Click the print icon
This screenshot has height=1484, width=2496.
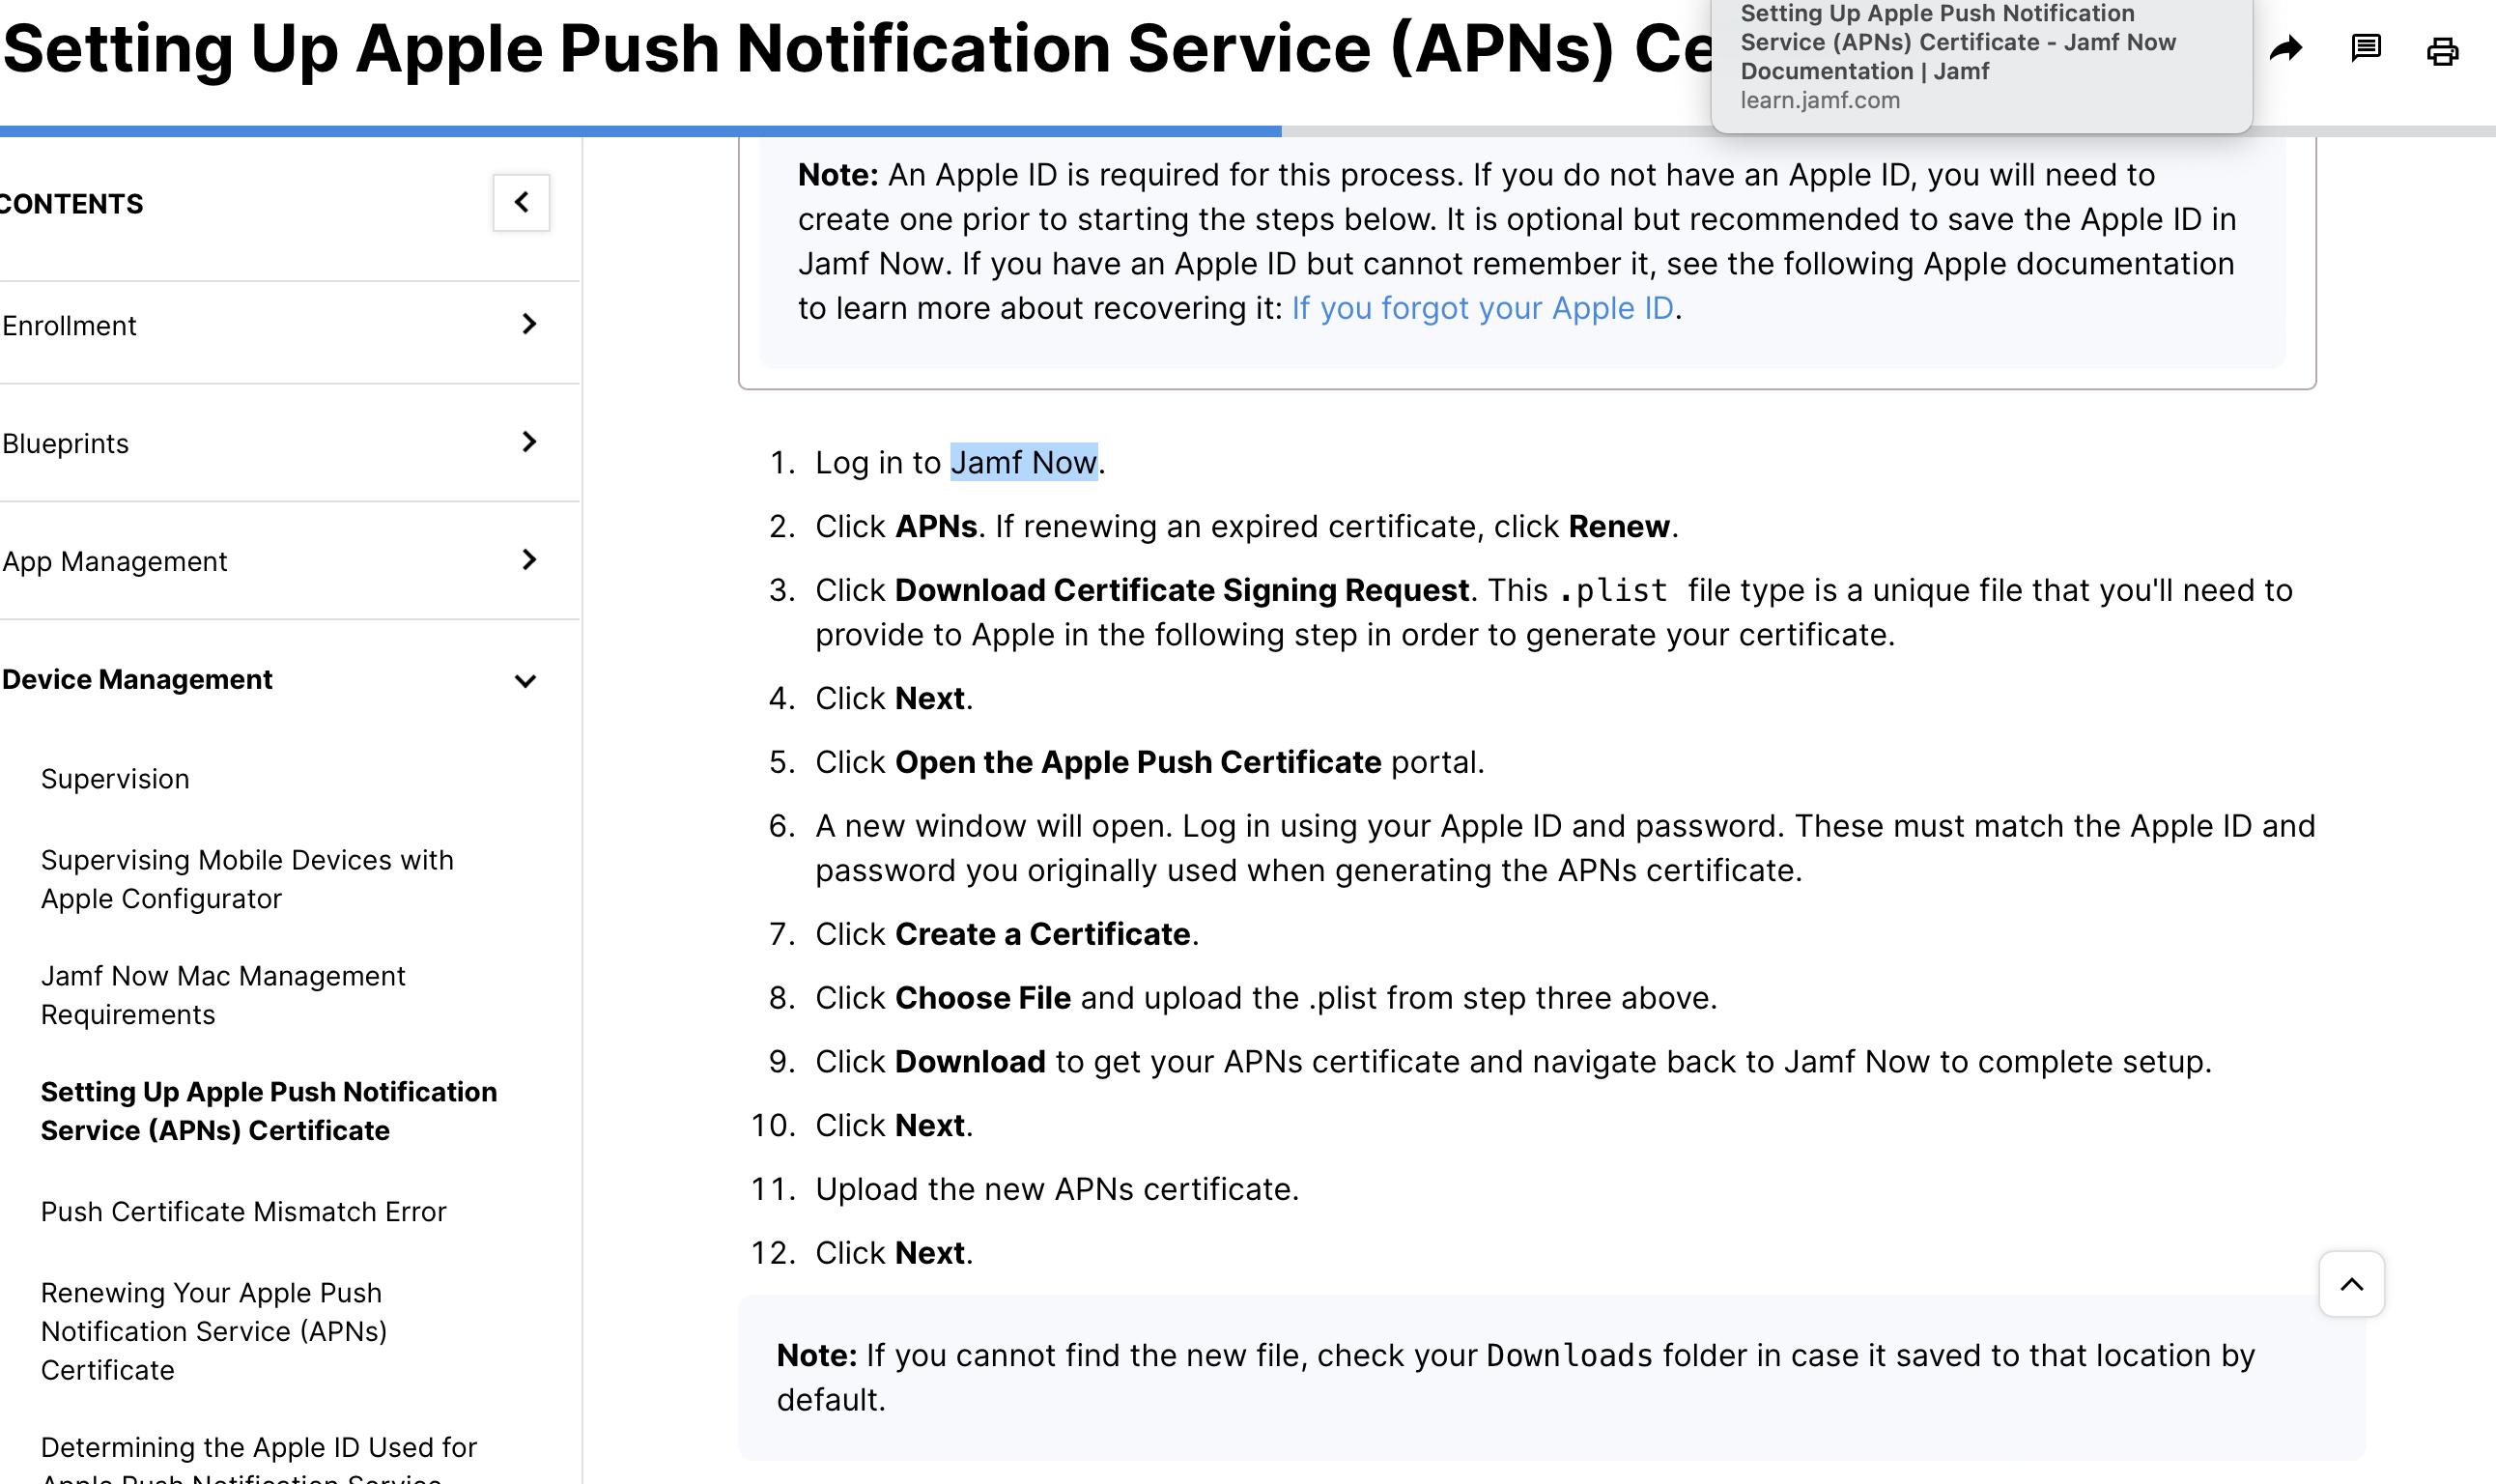[2442, 50]
